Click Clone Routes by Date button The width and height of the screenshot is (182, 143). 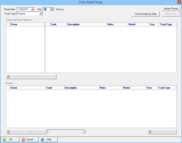[x=146, y=14]
